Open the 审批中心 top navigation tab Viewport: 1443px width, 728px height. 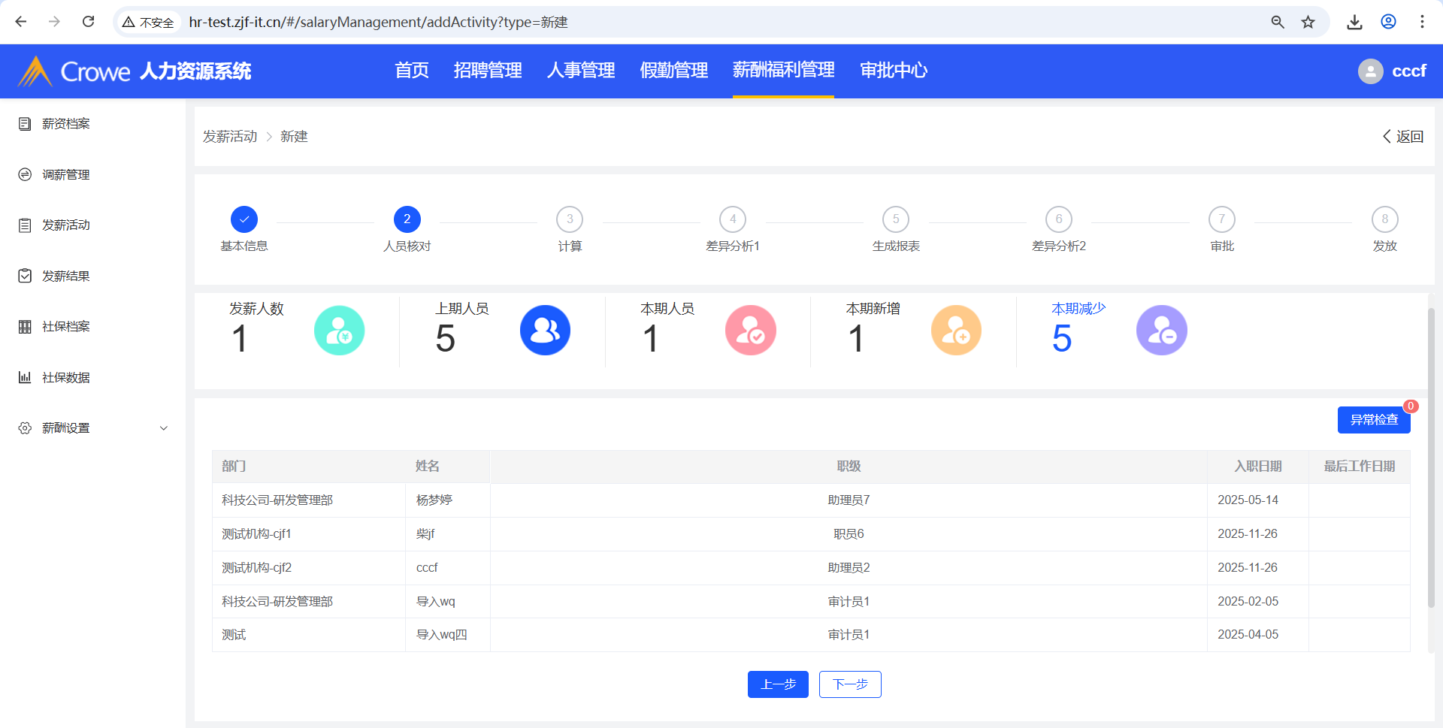(893, 71)
